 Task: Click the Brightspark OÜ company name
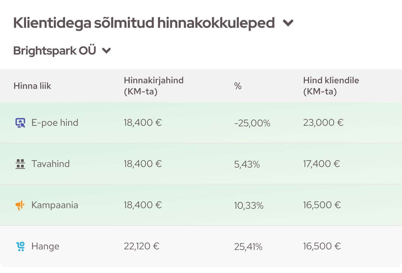click(x=55, y=51)
